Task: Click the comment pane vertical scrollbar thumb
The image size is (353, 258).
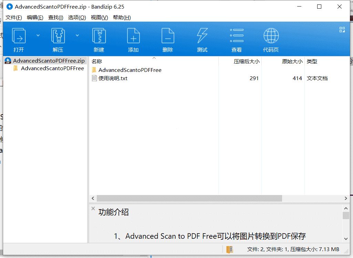Action: tap(346, 215)
